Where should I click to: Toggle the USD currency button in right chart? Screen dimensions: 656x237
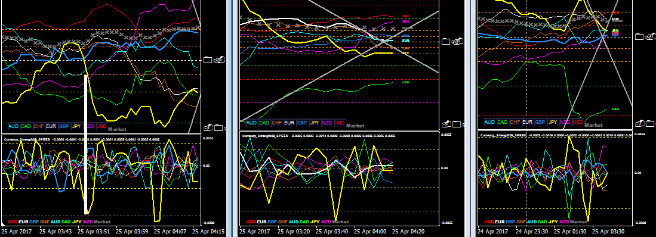click(578, 122)
